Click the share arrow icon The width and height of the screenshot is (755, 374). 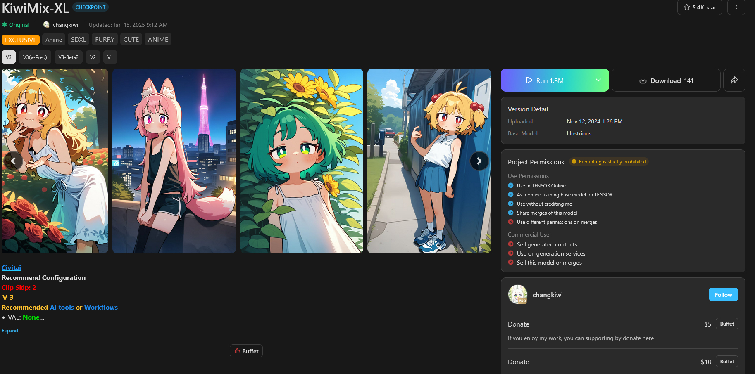[734, 80]
